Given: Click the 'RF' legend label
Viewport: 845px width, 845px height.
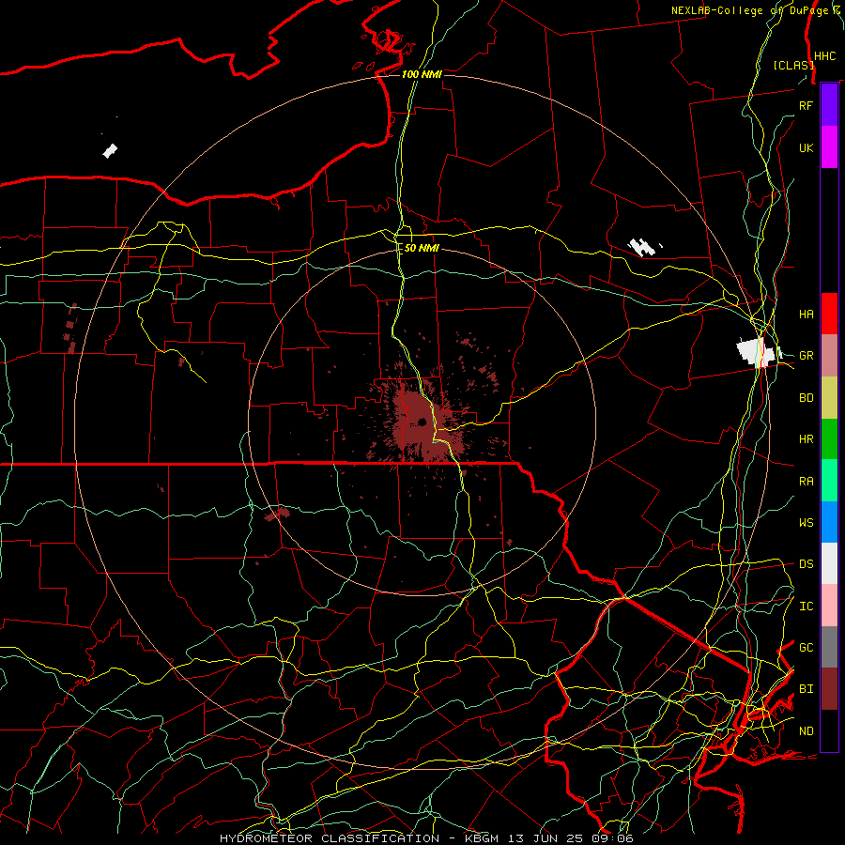Looking at the screenshot, I should 806,105.
